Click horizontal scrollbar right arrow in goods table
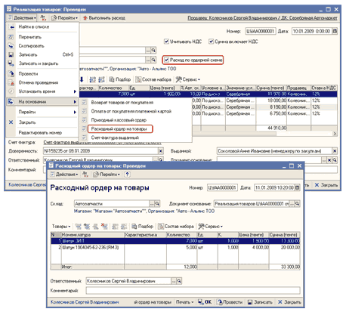The width and height of the screenshot is (346, 312). coord(335,134)
